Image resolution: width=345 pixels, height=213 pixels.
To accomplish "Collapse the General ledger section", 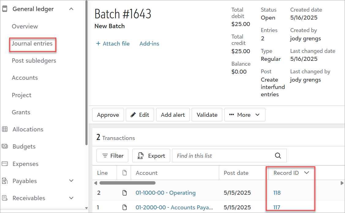I will pos(71,9).
